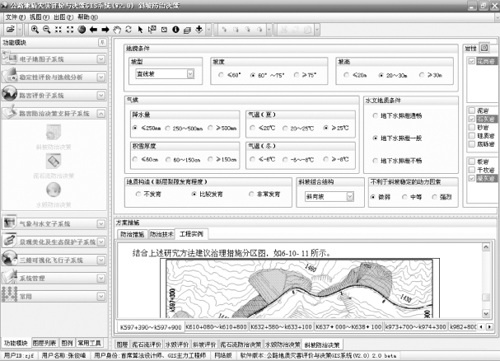The width and height of the screenshot is (500, 361).
Task: Click the download arrow toolbar icon
Action: pos(199,30)
